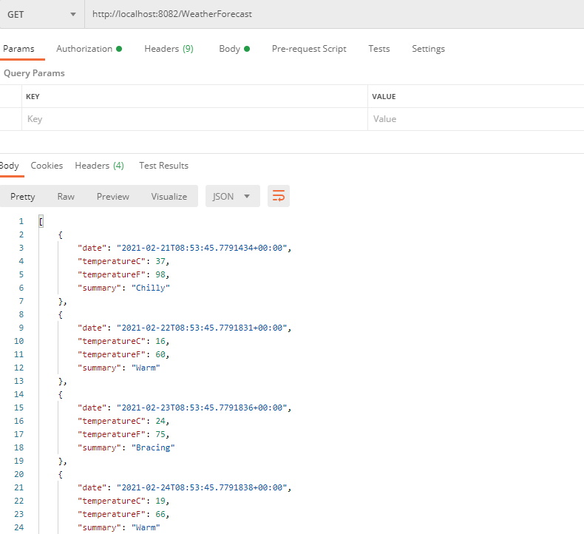
Task: Show the Test Results tab
Action: point(163,166)
